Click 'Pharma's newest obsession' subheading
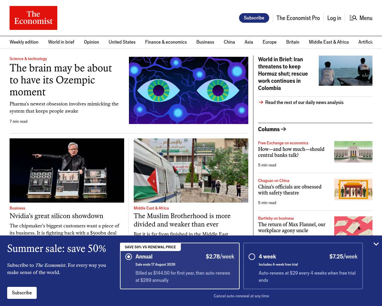This screenshot has height=306, width=382. coord(64,108)
